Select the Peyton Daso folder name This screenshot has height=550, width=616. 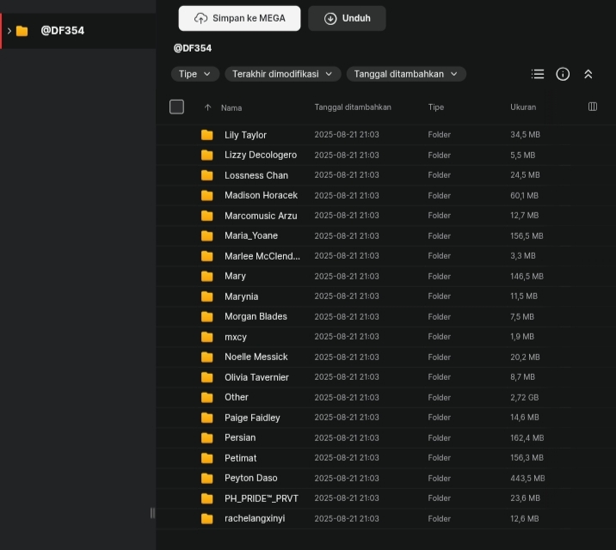coord(251,478)
